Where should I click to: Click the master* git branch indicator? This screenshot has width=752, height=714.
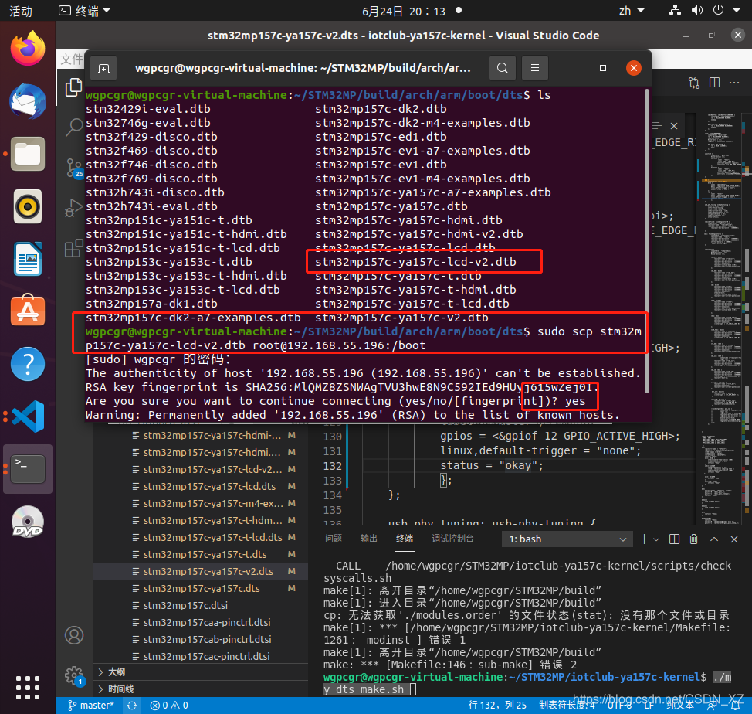coord(91,705)
